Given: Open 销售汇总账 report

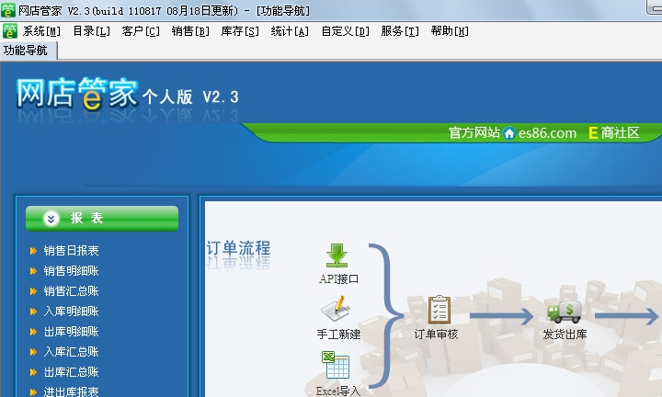Looking at the screenshot, I should (71, 291).
